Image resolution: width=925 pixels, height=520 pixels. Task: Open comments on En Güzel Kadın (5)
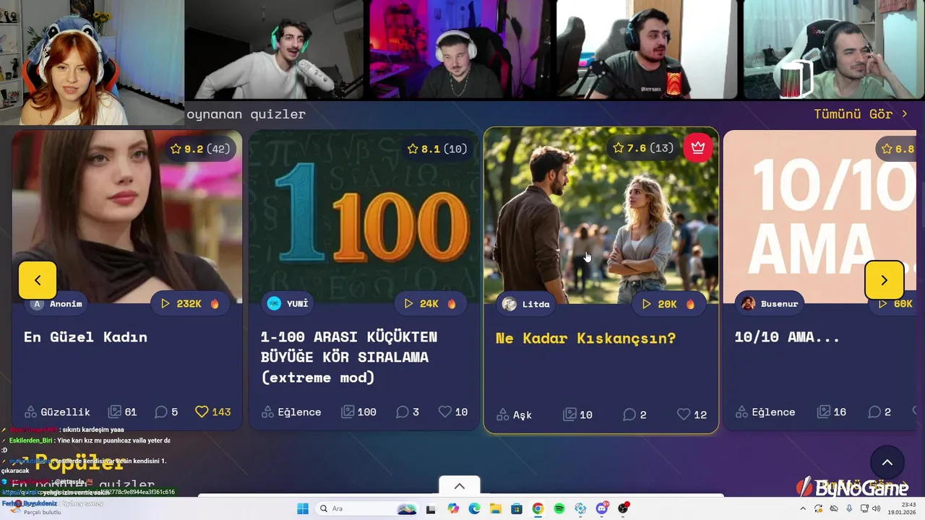[166, 412]
